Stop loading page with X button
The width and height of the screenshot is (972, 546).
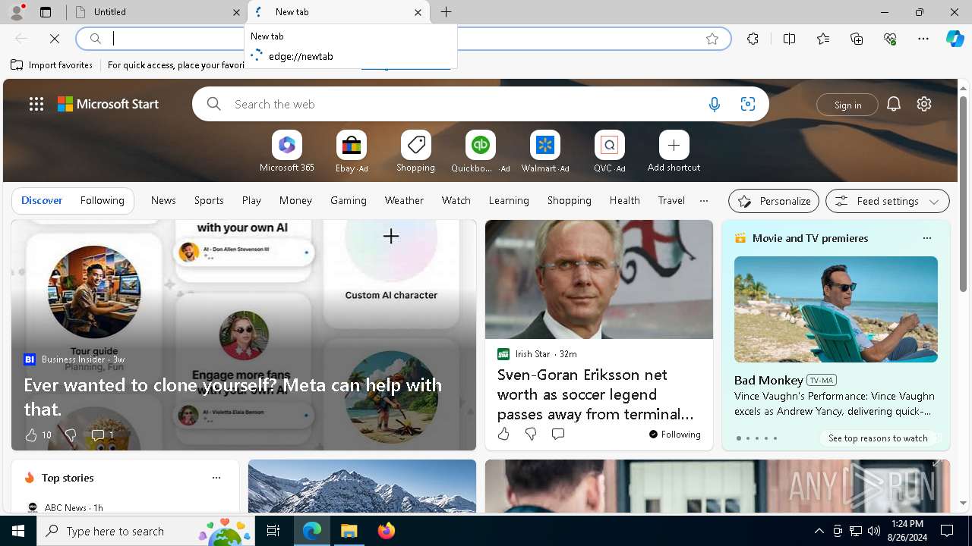coord(55,39)
